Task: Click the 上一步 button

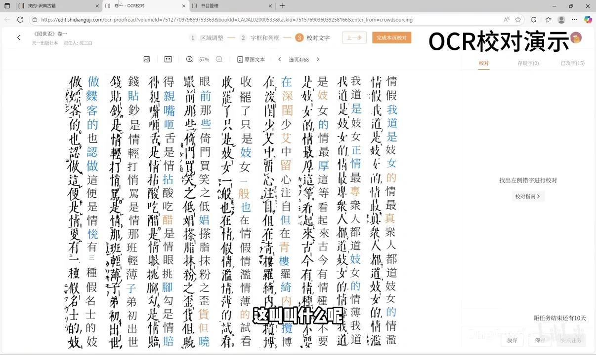Action: [x=354, y=38]
